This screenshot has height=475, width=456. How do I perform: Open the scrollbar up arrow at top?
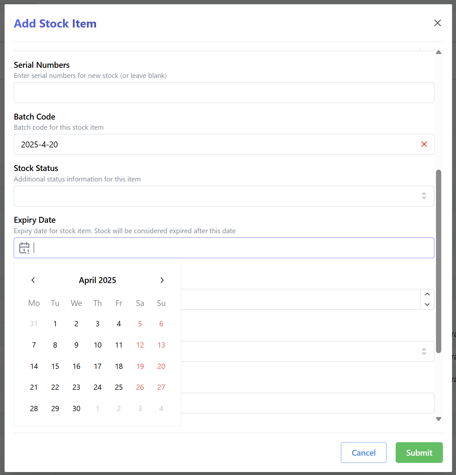[x=439, y=52]
